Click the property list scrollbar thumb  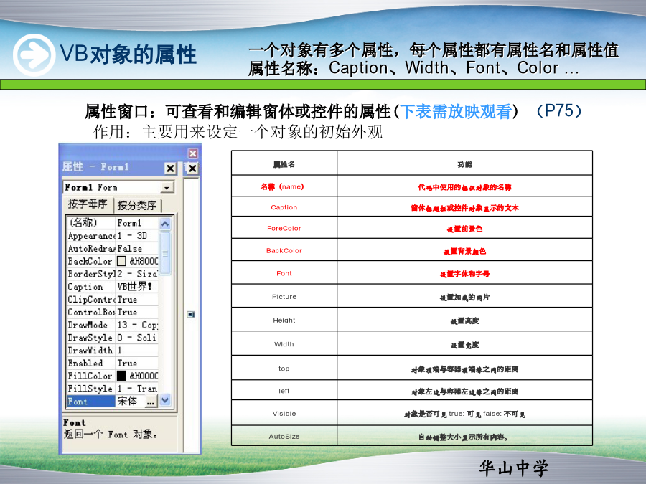pyautogui.click(x=165, y=253)
